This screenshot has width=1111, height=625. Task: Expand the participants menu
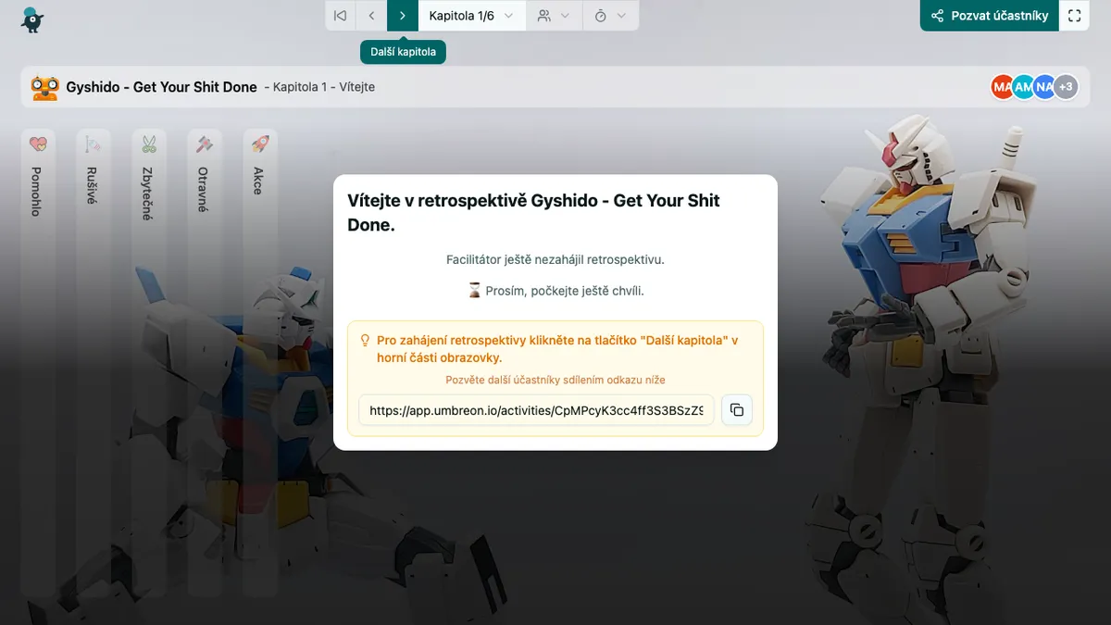pyautogui.click(x=554, y=16)
